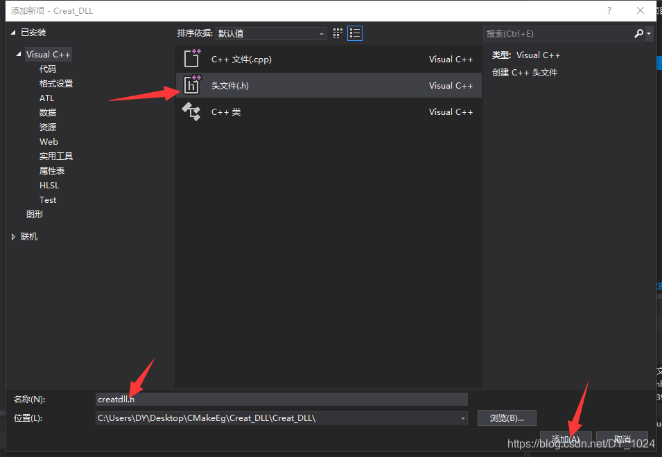Click the 名称 input with creatdll.h
The height and width of the screenshot is (457, 662).
click(x=281, y=400)
